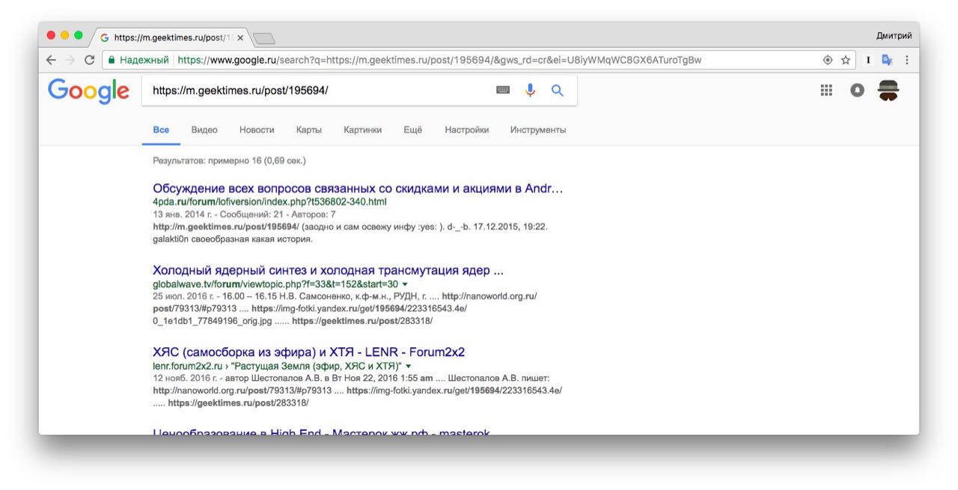Start voice search with the microphone icon
Screen dimensions: 958x490
click(x=530, y=90)
